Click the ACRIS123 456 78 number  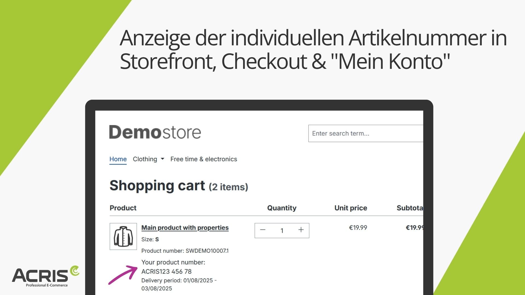(166, 272)
